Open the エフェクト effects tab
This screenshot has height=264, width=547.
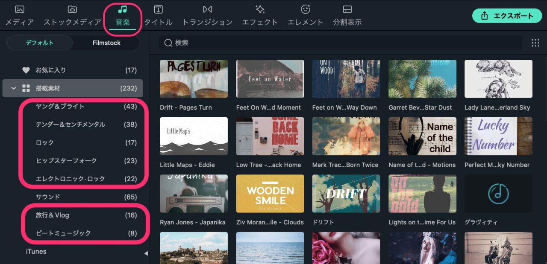(260, 16)
